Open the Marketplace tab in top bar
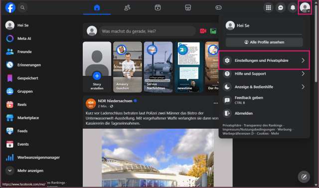The height and width of the screenshot is (188, 319). point(188,7)
